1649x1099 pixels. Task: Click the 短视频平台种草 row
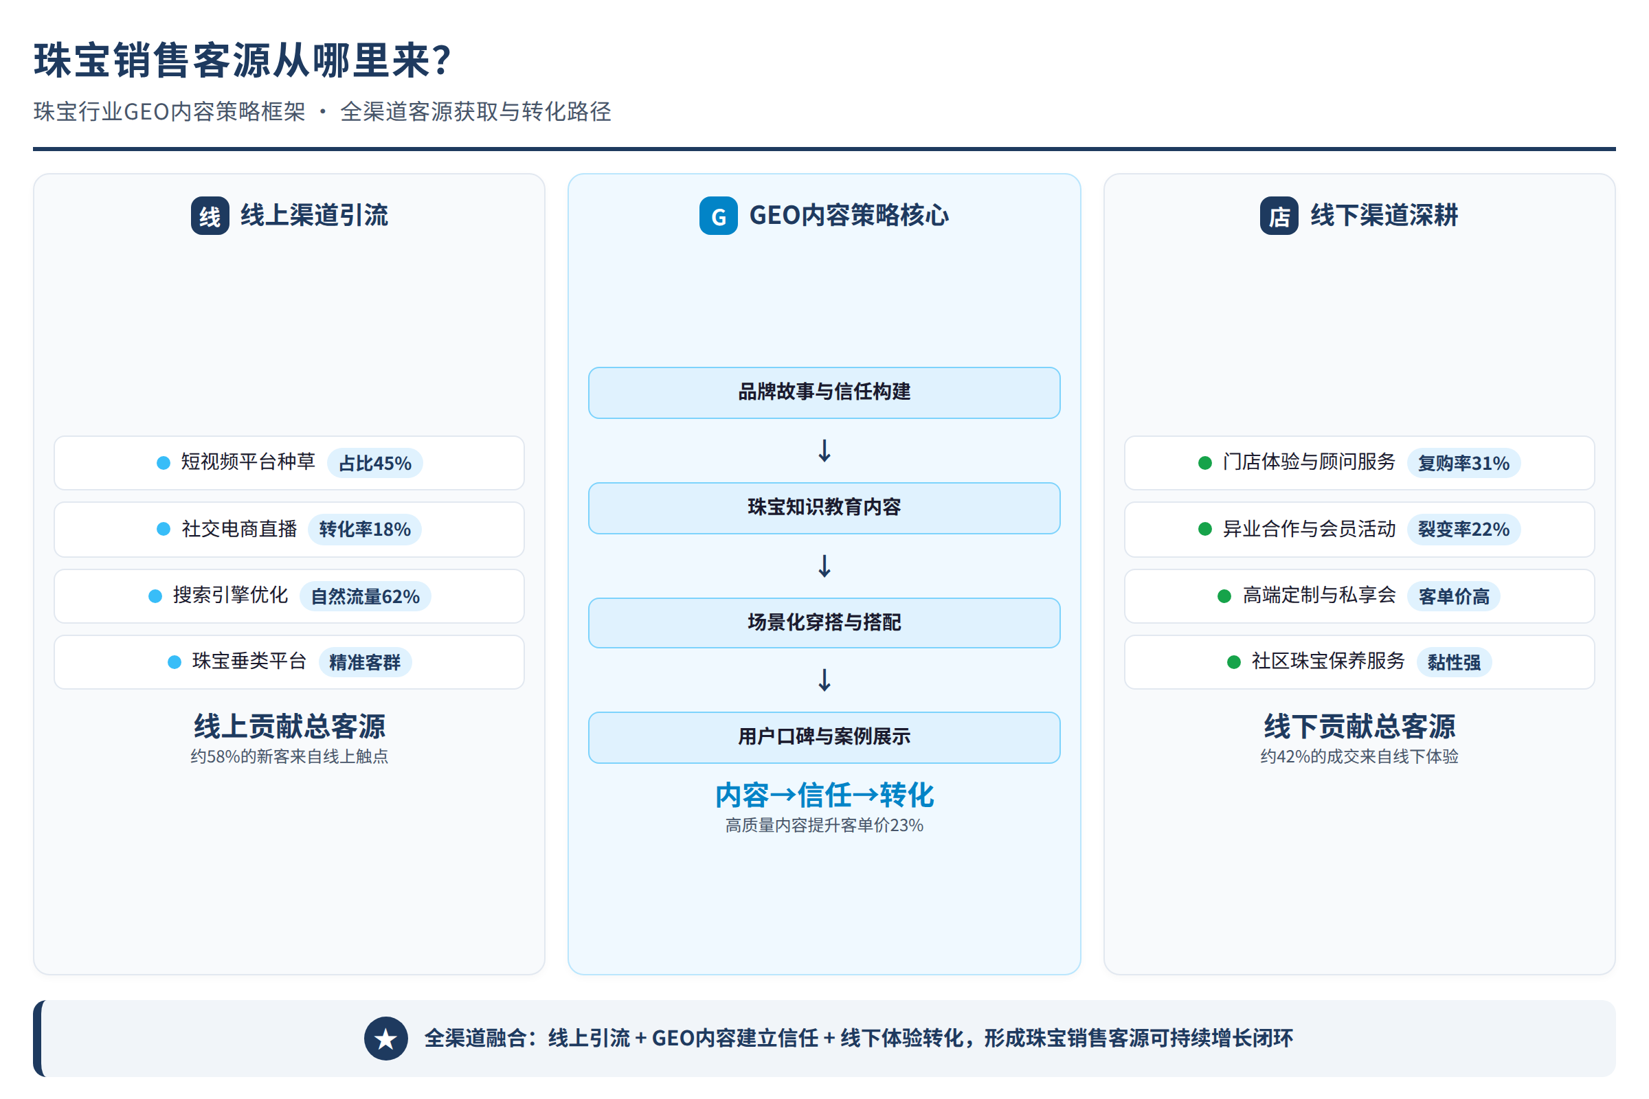289,462
